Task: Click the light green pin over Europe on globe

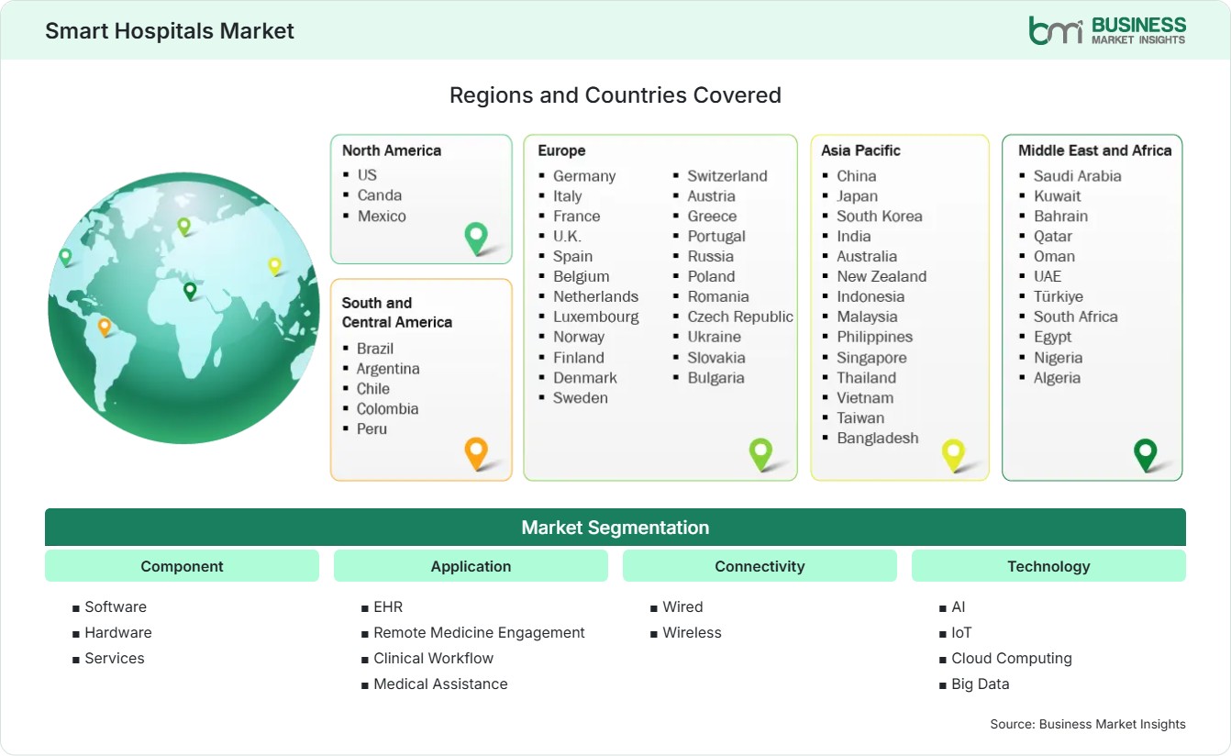Action: click(183, 226)
